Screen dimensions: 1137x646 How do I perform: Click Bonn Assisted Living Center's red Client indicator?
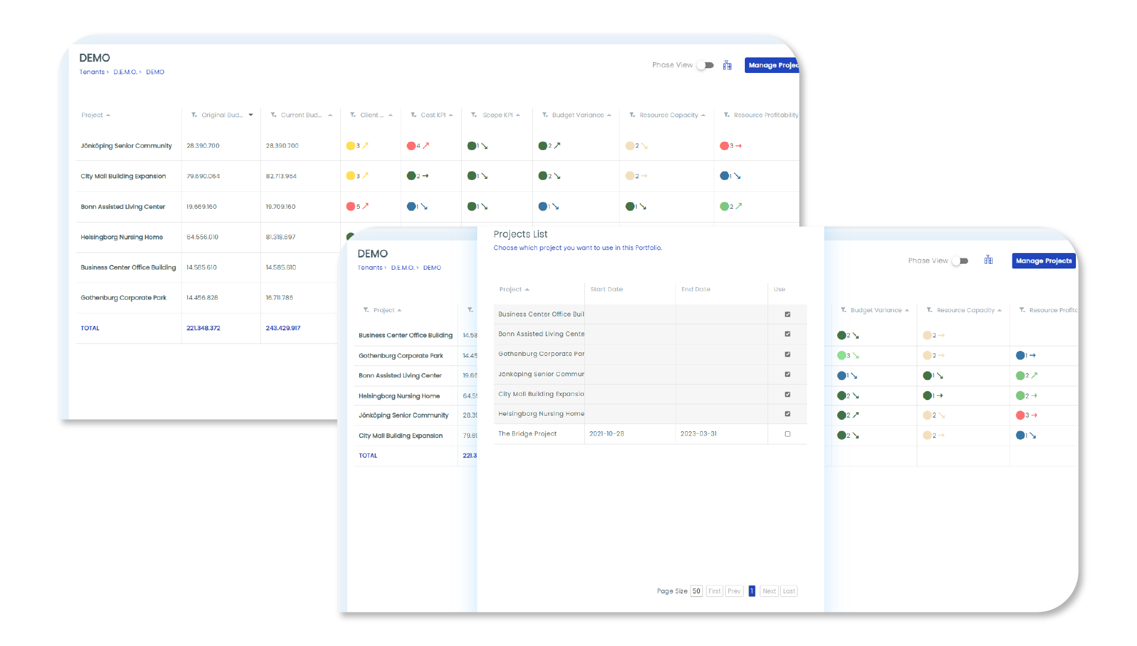pos(351,206)
